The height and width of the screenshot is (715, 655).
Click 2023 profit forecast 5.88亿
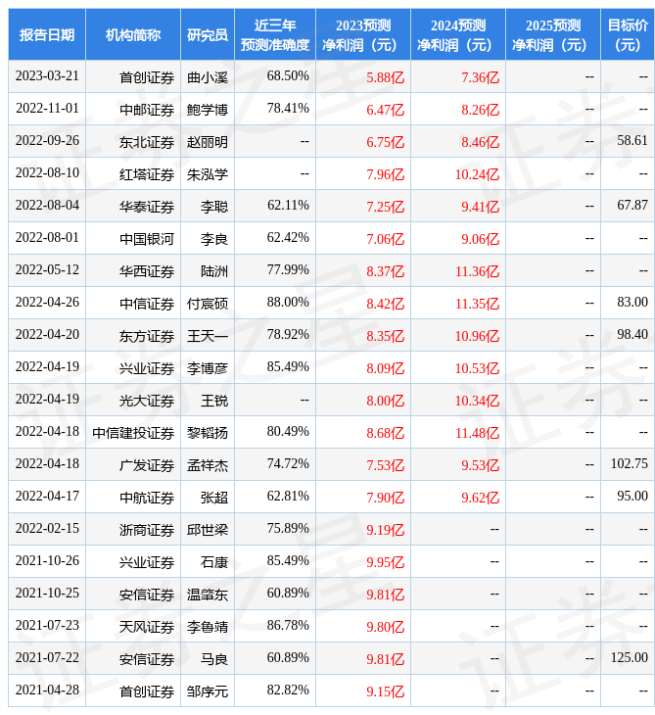[x=385, y=77]
